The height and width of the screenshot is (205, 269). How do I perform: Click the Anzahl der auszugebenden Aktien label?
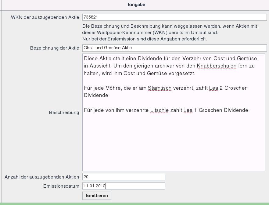tap(42, 177)
